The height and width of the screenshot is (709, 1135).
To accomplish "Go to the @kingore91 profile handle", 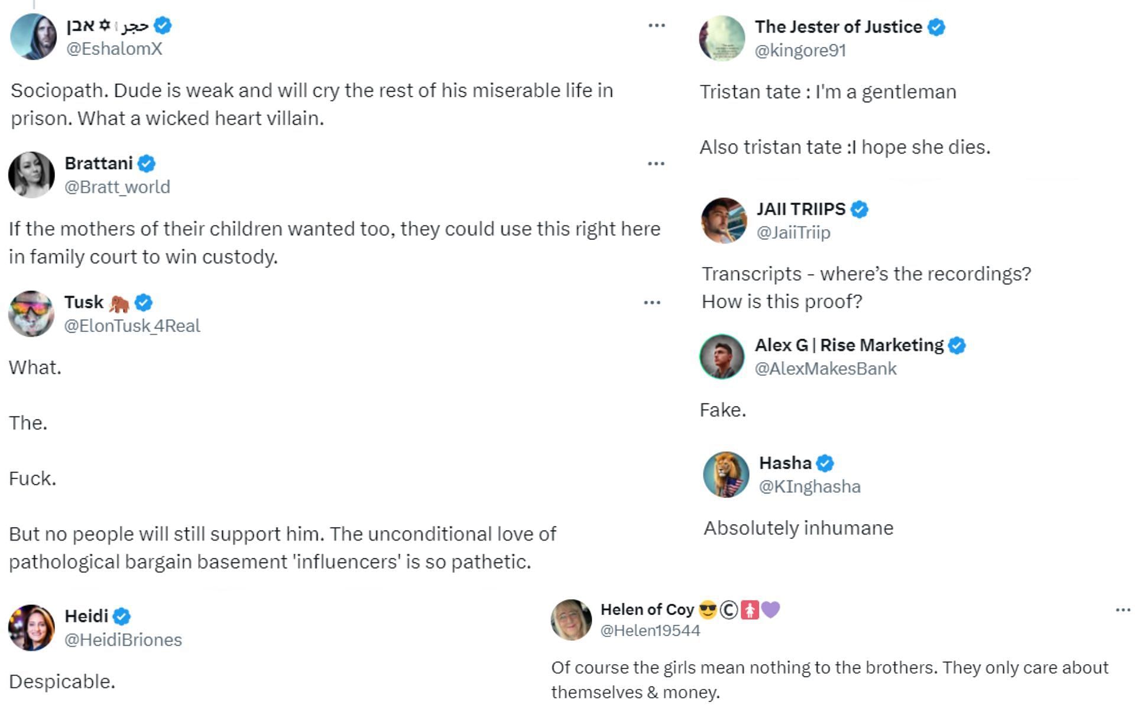I will [x=800, y=51].
